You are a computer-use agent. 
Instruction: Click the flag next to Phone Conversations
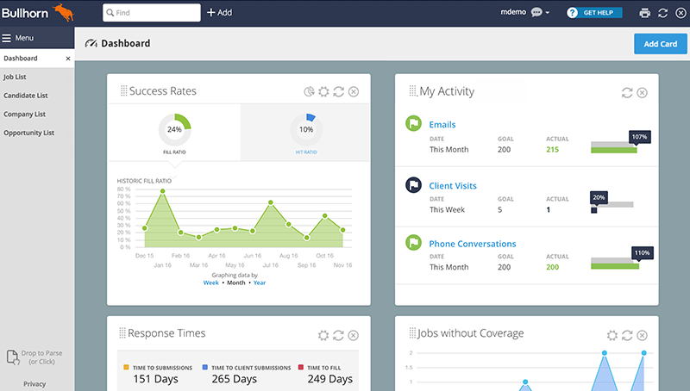(x=414, y=242)
